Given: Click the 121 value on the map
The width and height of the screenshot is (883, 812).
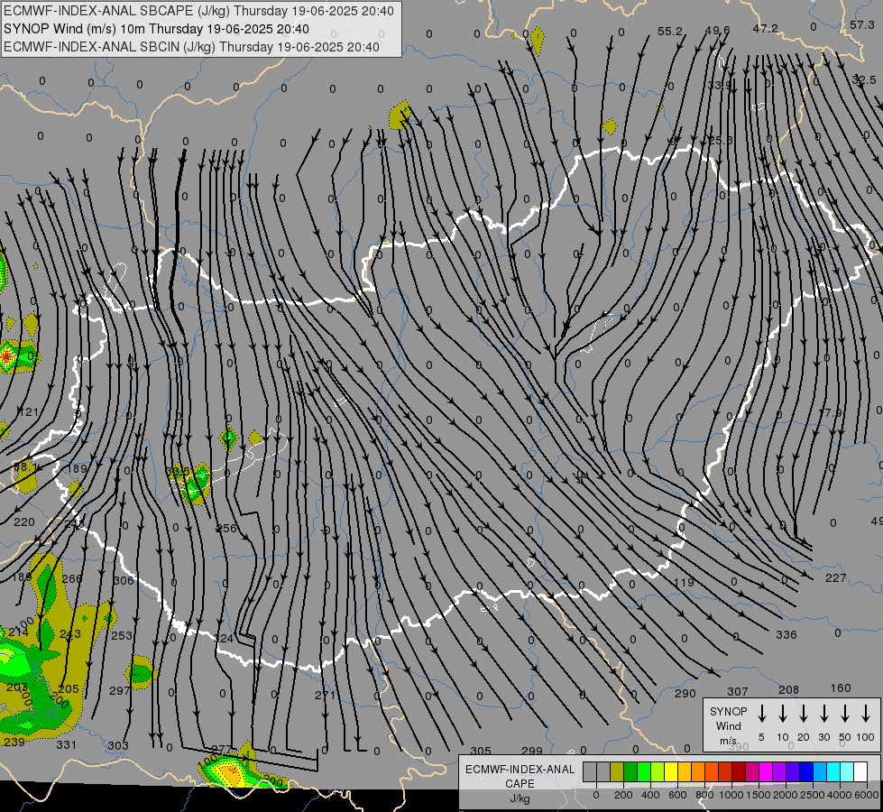Looking at the screenshot, I should click(x=29, y=412).
